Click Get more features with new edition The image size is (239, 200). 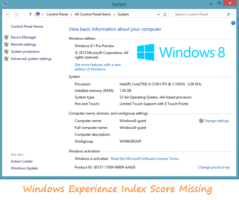pyautogui.click(x=98, y=67)
